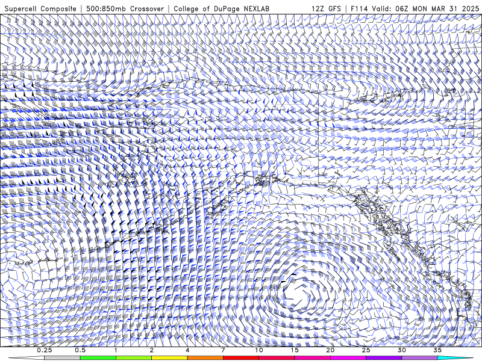Click the "Supercell Composite" title text
482x361 pixels.
(x=40, y=8)
